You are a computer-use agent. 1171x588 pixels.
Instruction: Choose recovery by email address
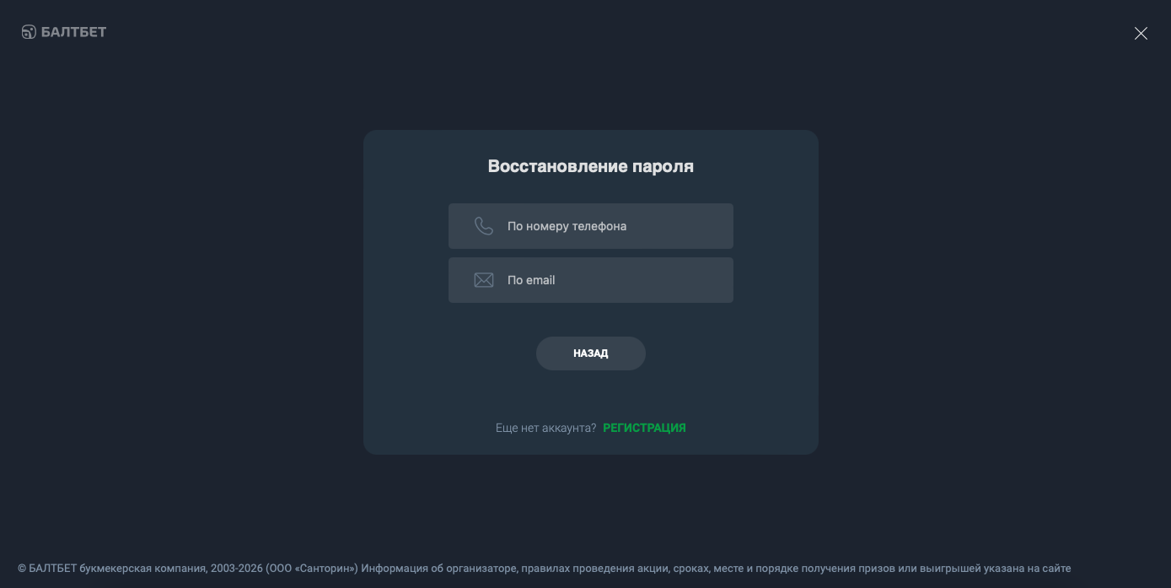click(590, 280)
